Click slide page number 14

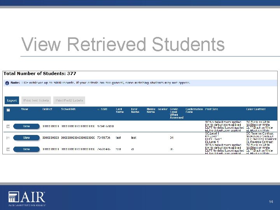click(271, 201)
